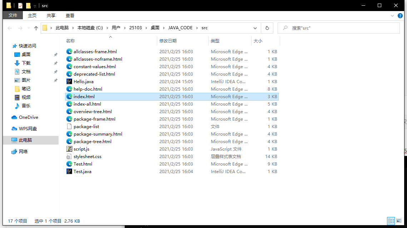Click the IntelliJ icon next to Hello.java
The image size is (407, 228).
(69, 82)
